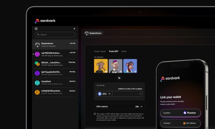
Task: Click RadiantHeart avatar in chat header
Action: pos(87,33)
